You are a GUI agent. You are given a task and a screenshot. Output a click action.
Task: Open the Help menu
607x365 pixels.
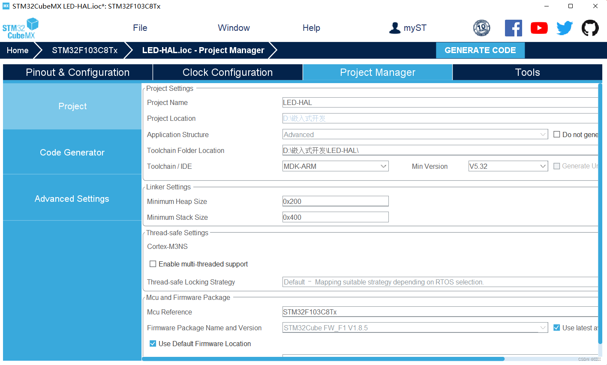[x=311, y=28]
